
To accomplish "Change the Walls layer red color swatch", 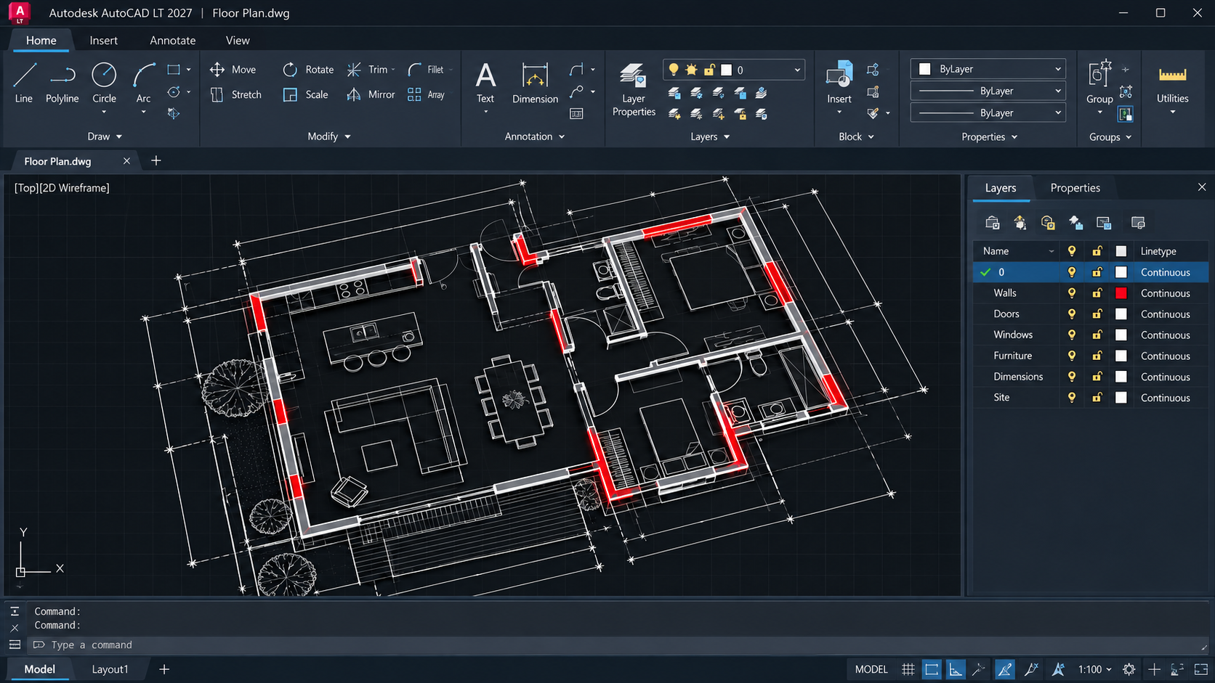I will click(x=1121, y=293).
